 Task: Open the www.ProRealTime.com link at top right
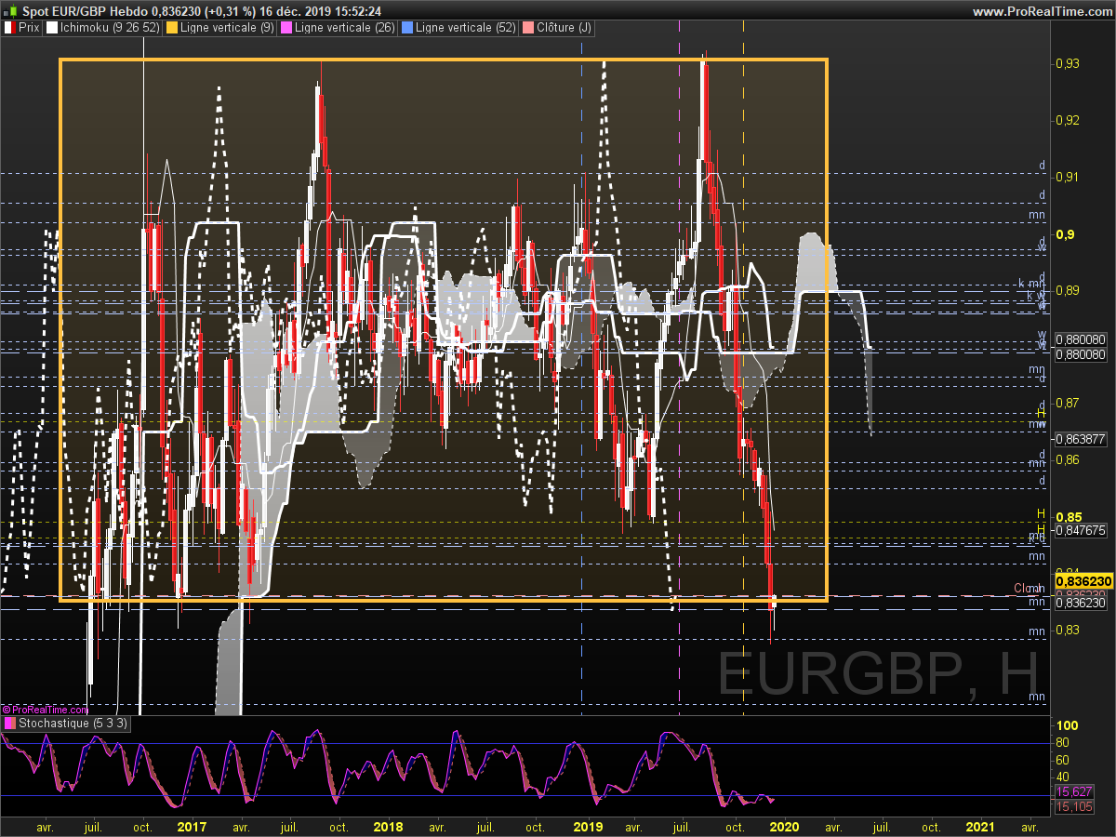1042,11
